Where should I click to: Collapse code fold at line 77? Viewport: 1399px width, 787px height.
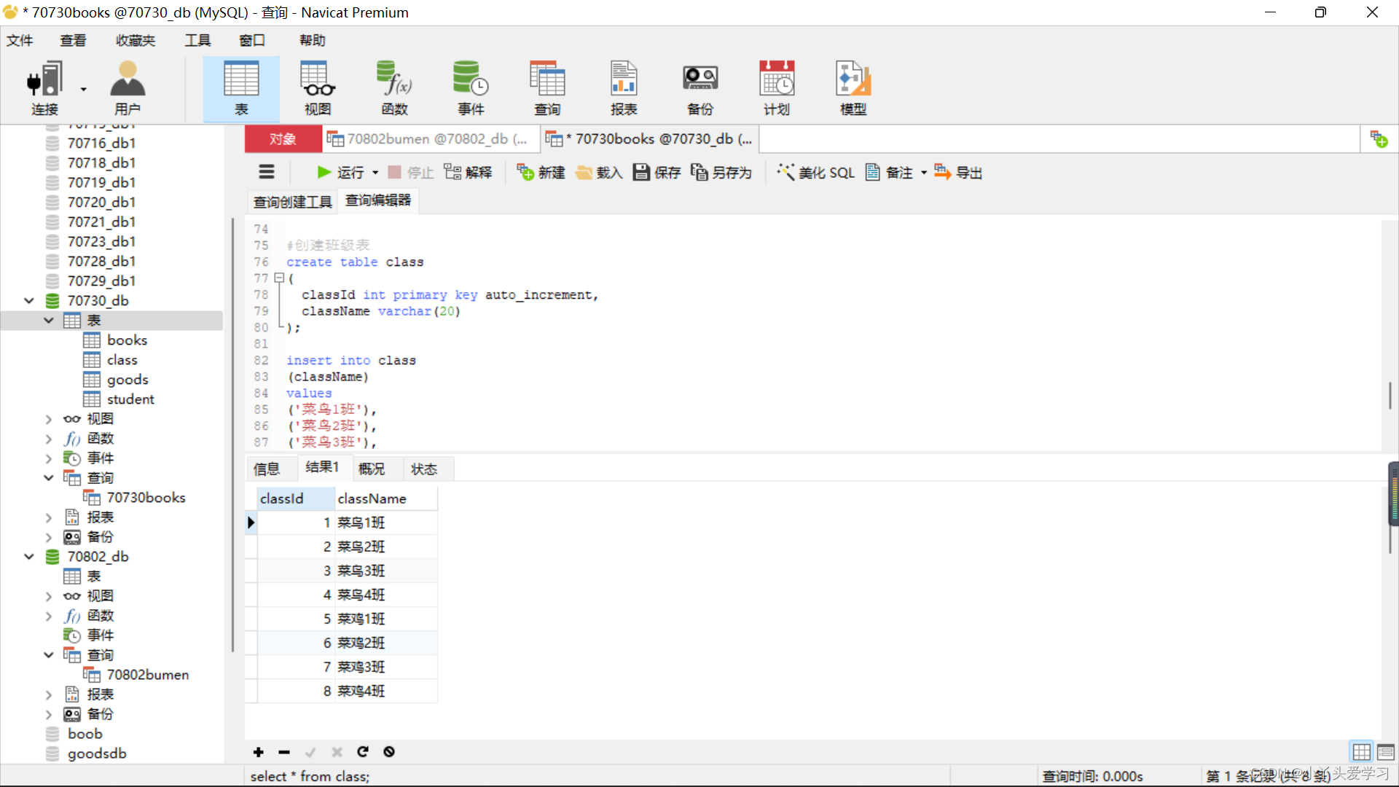[x=278, y=278]
